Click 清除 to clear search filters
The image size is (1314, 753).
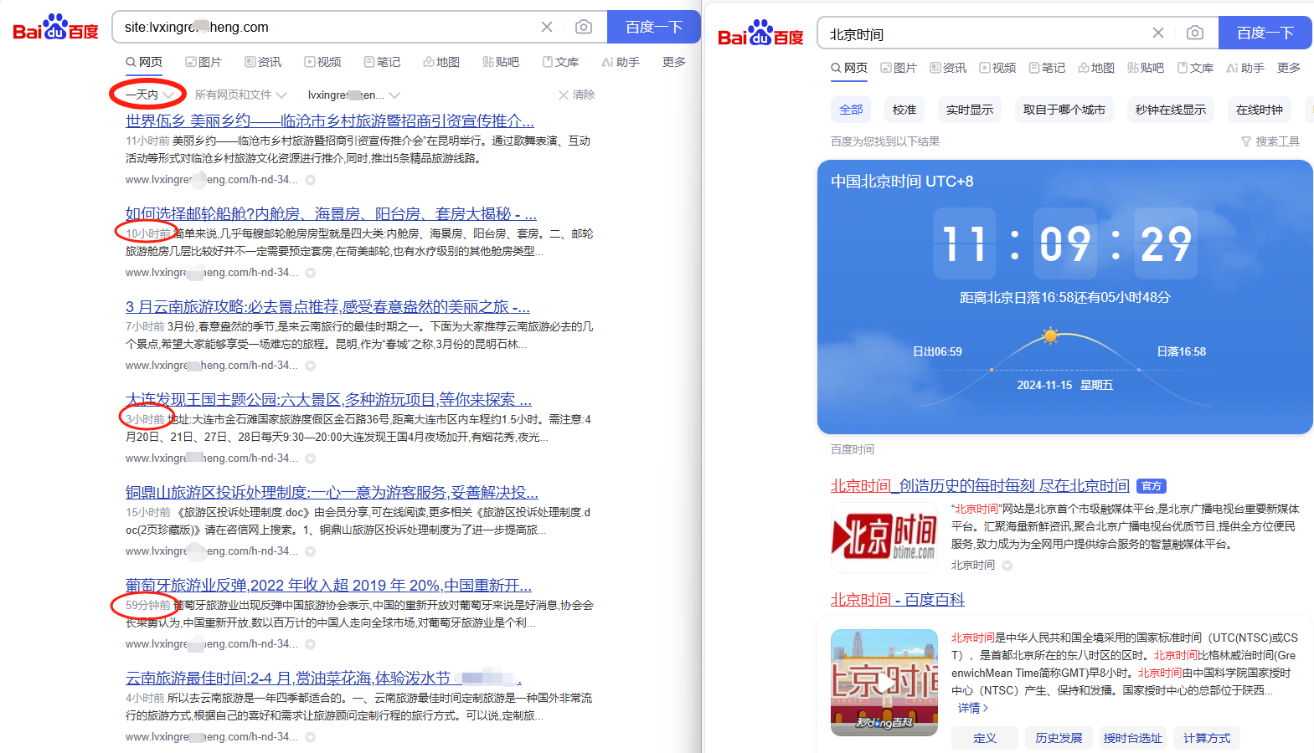point(576,95)
